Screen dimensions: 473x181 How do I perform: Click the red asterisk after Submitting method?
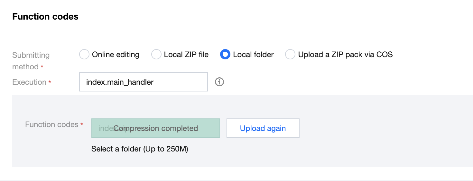tap(42, 67)
